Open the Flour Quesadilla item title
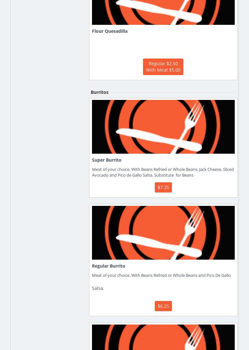The image size is (249, 350). (x=110, y=31)
